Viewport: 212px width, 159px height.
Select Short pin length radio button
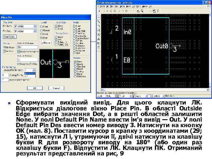pyautogui.click(x=42, y=26)
